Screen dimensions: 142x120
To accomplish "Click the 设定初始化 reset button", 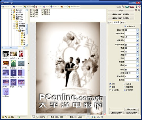I will (x=132, y=110).
